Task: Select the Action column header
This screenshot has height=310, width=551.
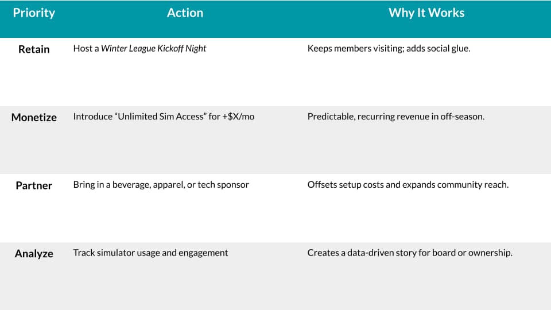Action: pos(185,13)
